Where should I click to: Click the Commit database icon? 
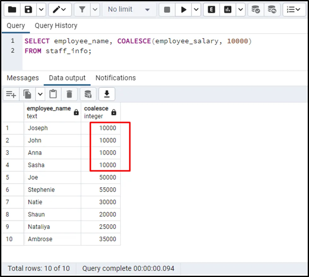pyautogui.click(x=255, y=9)
